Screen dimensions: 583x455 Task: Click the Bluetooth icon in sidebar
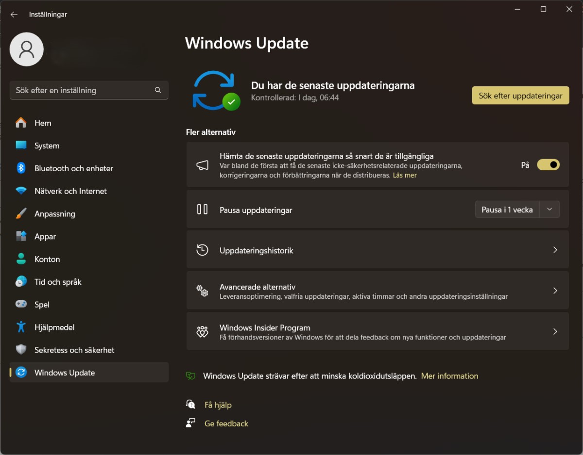click(x=21, y=168)
